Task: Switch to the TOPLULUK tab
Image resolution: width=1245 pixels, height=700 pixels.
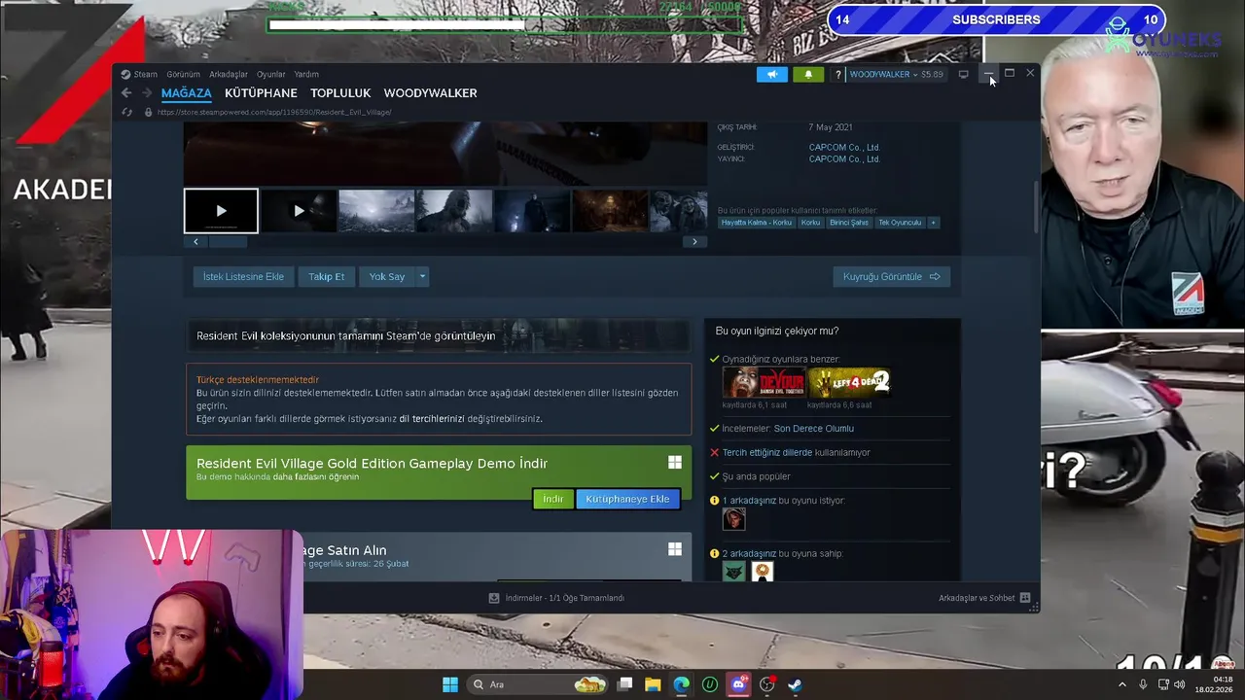Action: pos(340,93)
